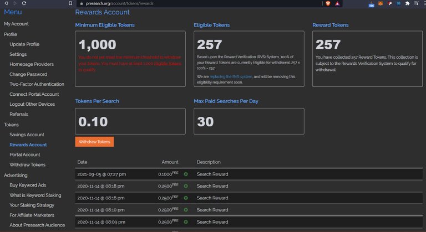
Task: Click the bookmark icon beside the address bar
Action: tap(70, 3)
